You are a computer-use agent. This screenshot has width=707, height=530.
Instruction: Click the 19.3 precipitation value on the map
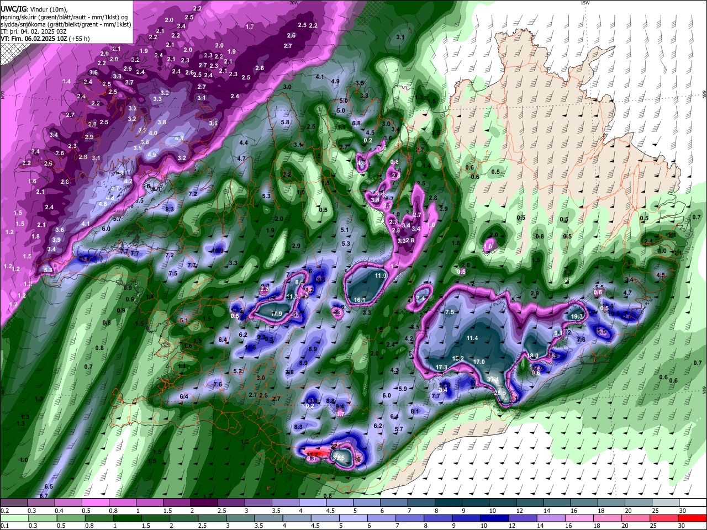577,316
